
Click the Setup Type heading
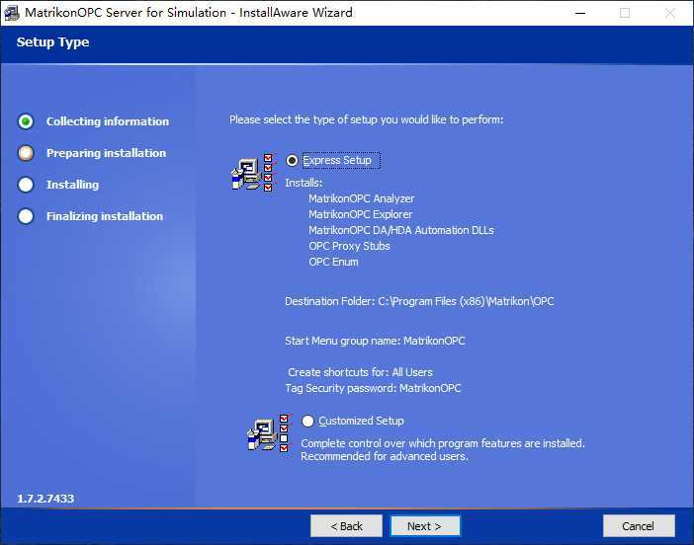(52, 42)
